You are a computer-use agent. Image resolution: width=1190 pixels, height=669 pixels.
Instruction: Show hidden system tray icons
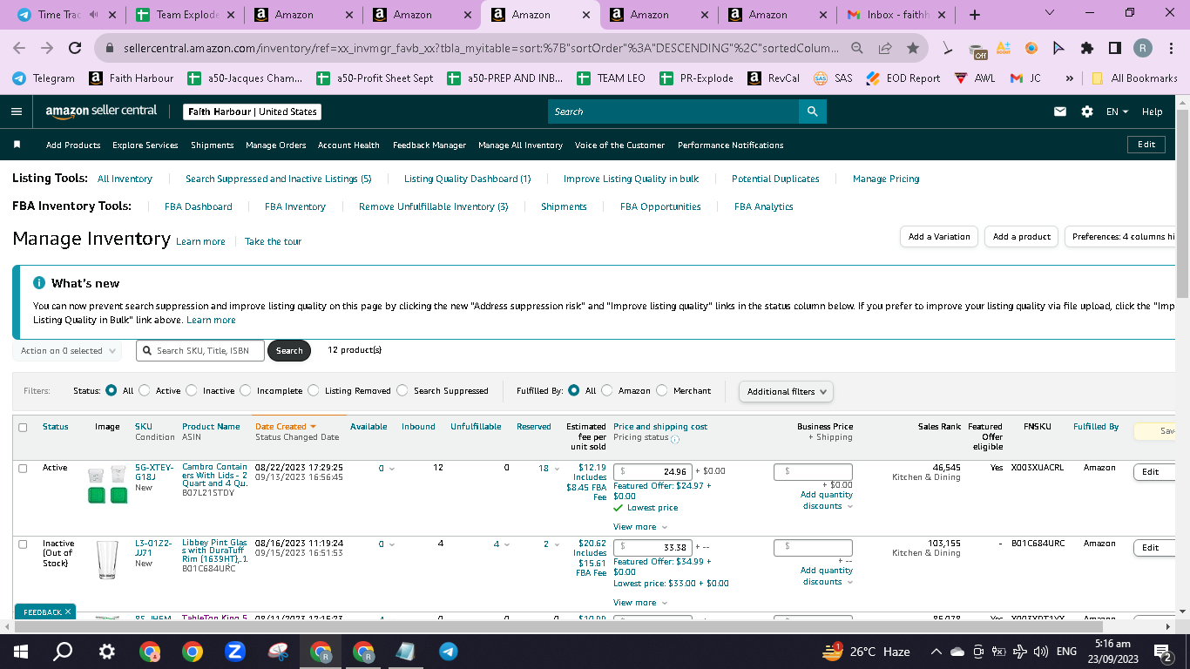[936, 652]
